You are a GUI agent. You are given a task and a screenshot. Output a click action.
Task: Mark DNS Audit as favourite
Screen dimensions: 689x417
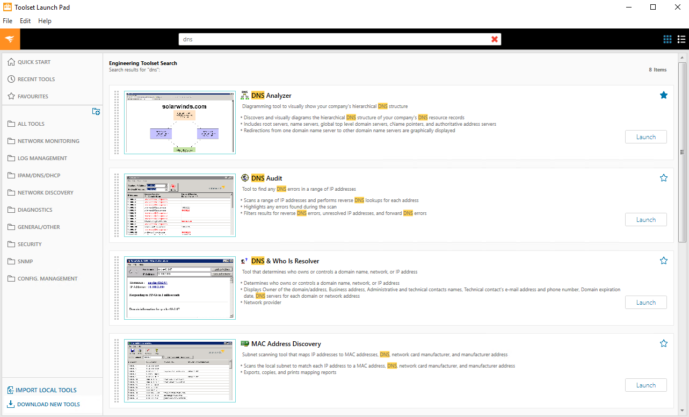pos(663,178)
